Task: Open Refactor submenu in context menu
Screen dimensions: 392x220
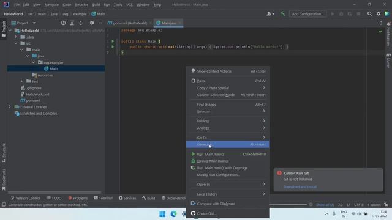Action: 228,111
